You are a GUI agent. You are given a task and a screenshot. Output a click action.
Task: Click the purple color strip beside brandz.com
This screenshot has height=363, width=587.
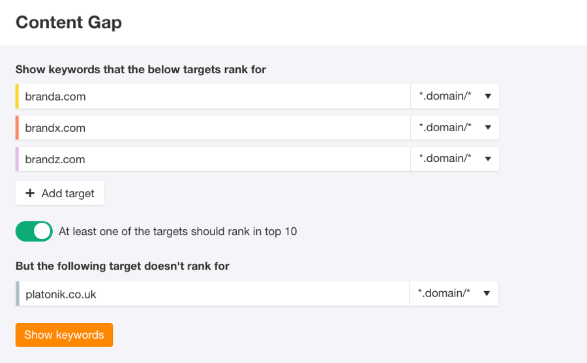pos(18,159)
